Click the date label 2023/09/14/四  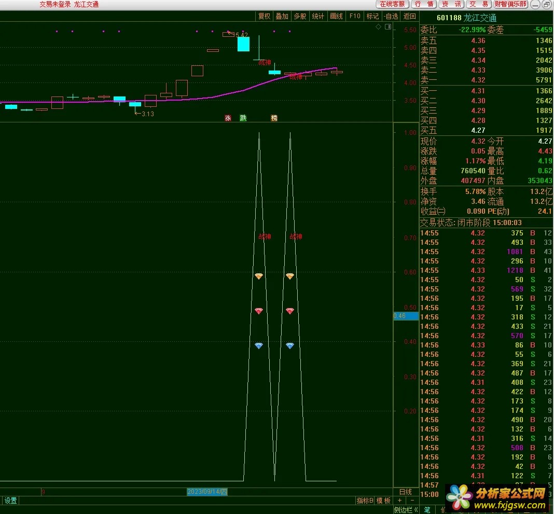pyautogui.click(x=207, y=492)
